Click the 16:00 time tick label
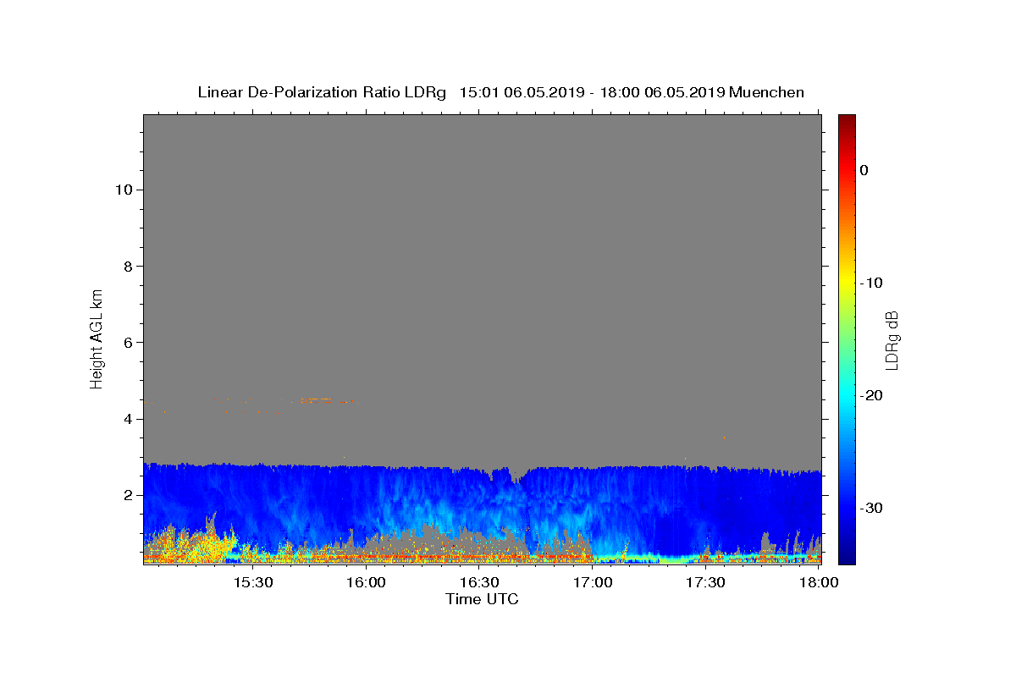Image resolution: width=1016 pixels, height=677 pixels. [x=367, y=582]
